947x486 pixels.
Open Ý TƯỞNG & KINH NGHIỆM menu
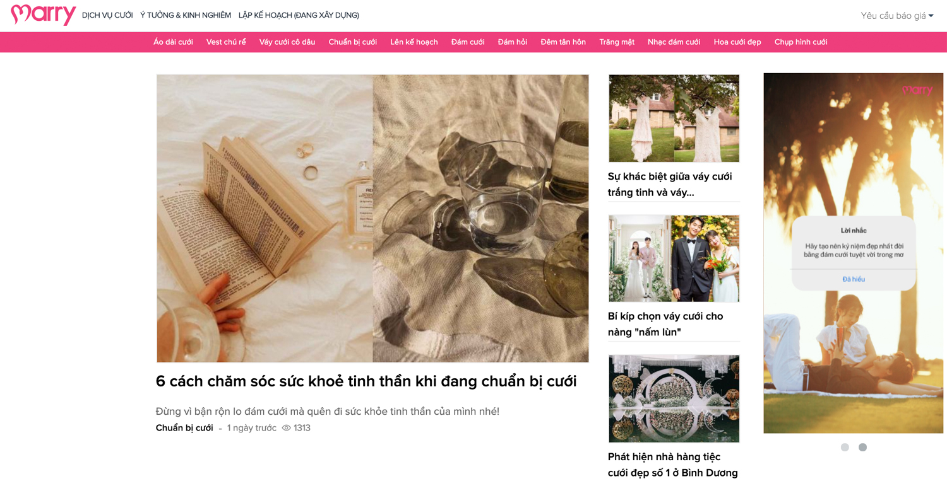tap(186, 15)
